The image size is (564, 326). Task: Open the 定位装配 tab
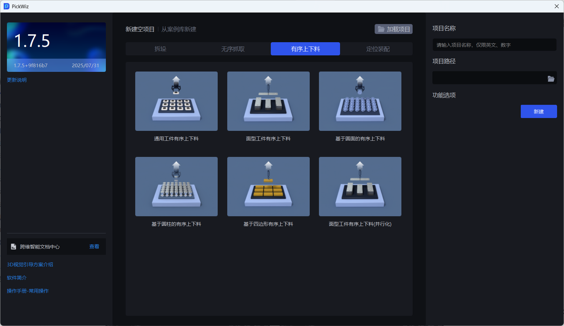pyautogui.click(x=378, y=49)
